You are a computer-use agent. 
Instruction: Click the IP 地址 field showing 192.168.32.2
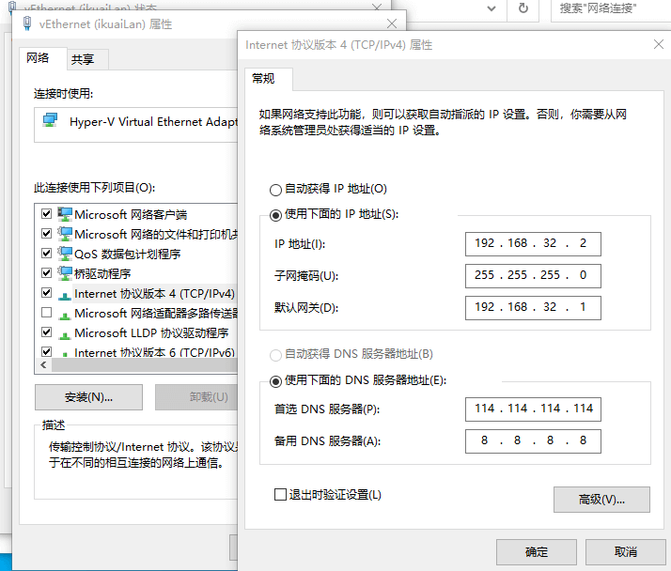tap(533, 244)
